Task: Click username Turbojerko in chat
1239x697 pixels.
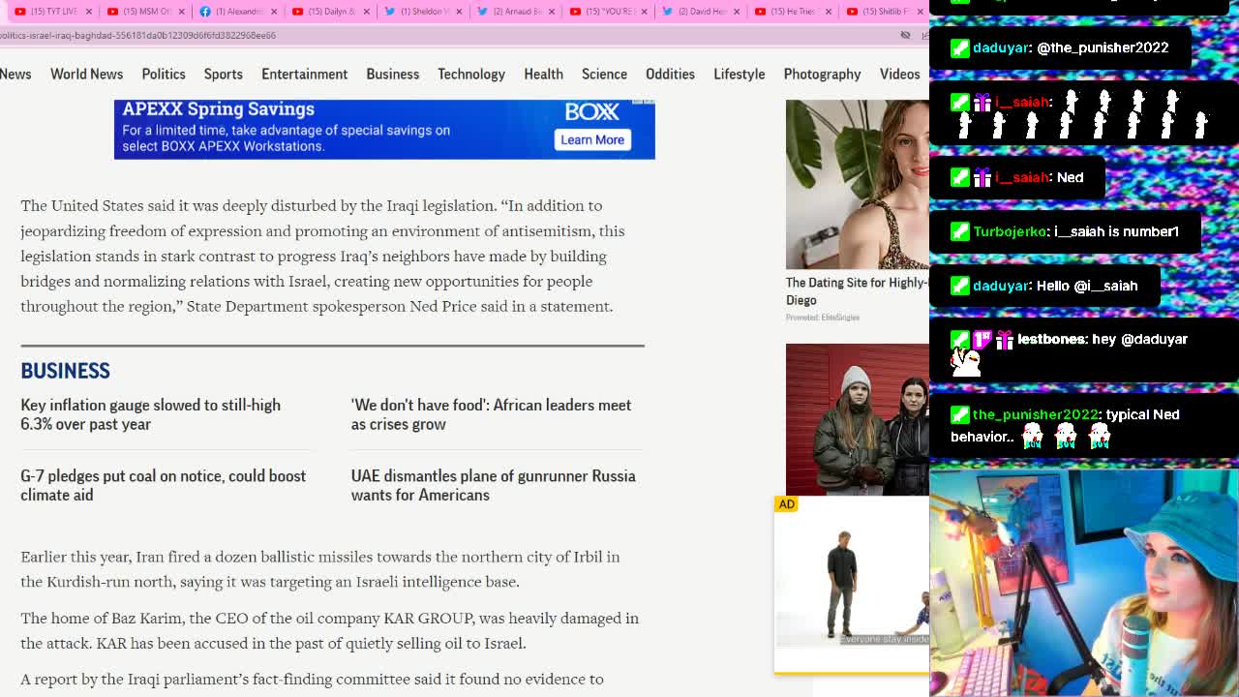Action: (1010, 231)
